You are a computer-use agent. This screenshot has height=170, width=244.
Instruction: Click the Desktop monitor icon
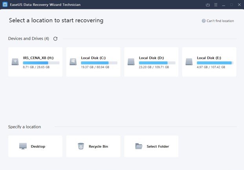[x=23, y=146]
